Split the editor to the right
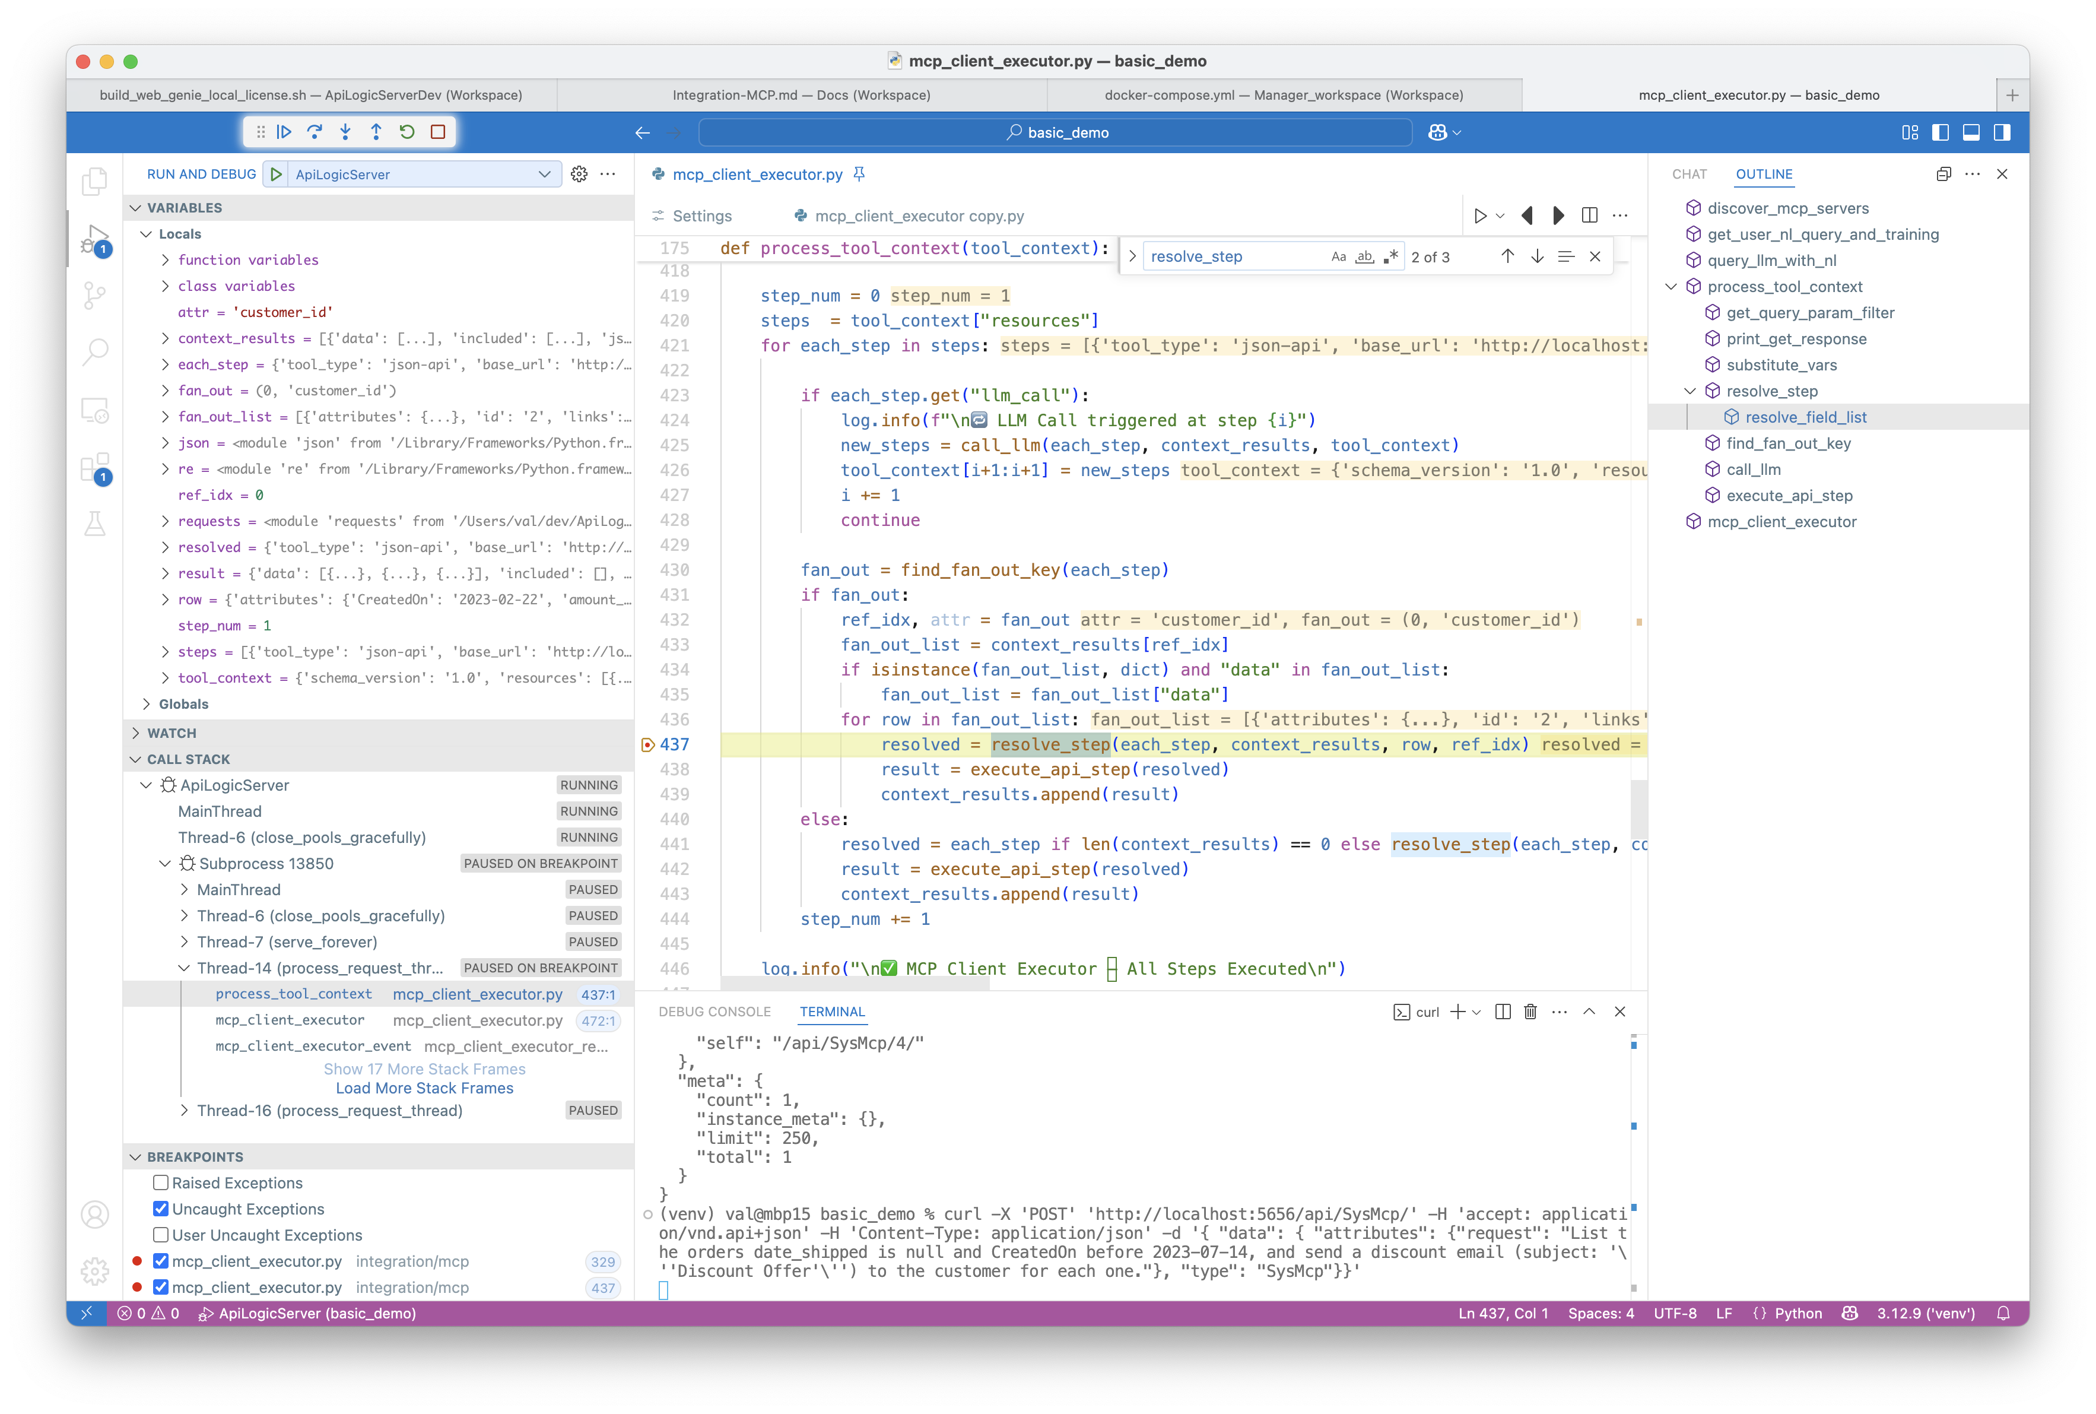Image resolution: width=2096 pixels, height=1414 pixels. (1589, 215)
